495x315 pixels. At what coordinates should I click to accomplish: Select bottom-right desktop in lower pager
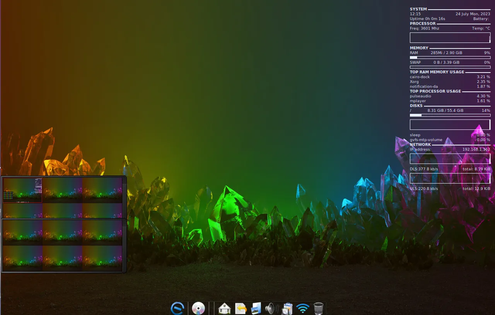click(102, 258)
